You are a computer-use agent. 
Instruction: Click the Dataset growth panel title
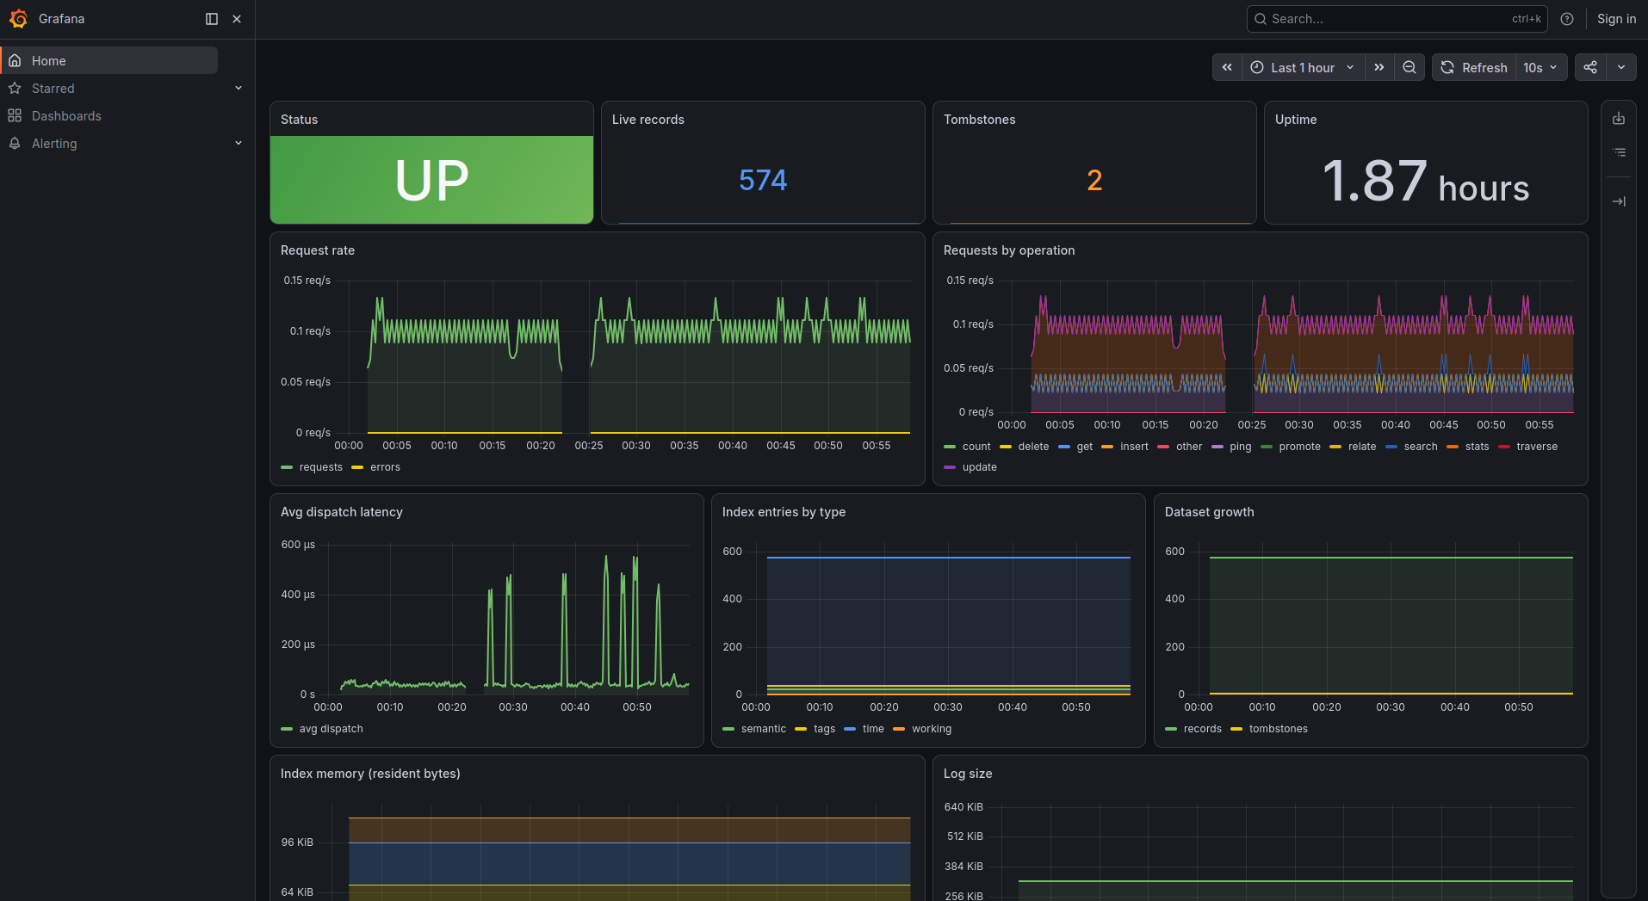point(1209,512)
